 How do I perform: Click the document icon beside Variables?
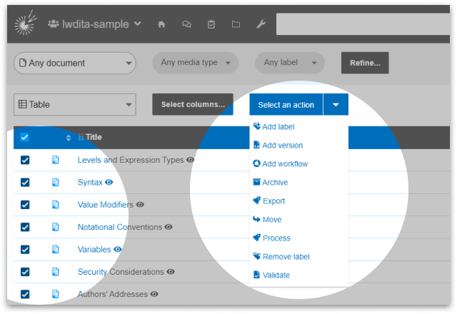pos(56,250)
